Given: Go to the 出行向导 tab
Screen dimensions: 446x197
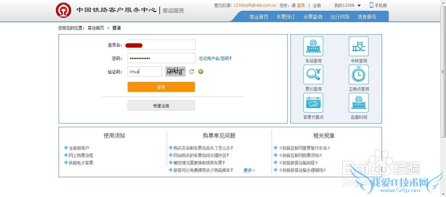Looking at the screenshot, I should (x=340, y=17).
